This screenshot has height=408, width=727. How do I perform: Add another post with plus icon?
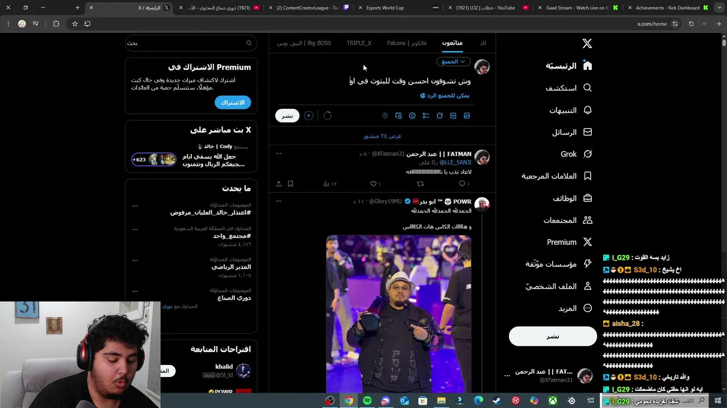(308, 116)
